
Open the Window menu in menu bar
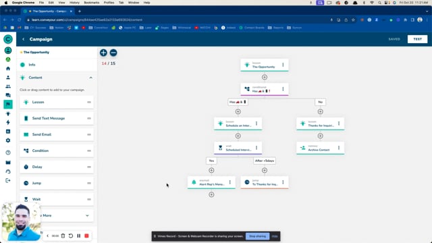(x=134, y=3)
